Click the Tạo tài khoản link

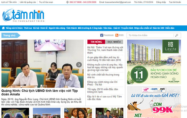click(x=178, y=2)
